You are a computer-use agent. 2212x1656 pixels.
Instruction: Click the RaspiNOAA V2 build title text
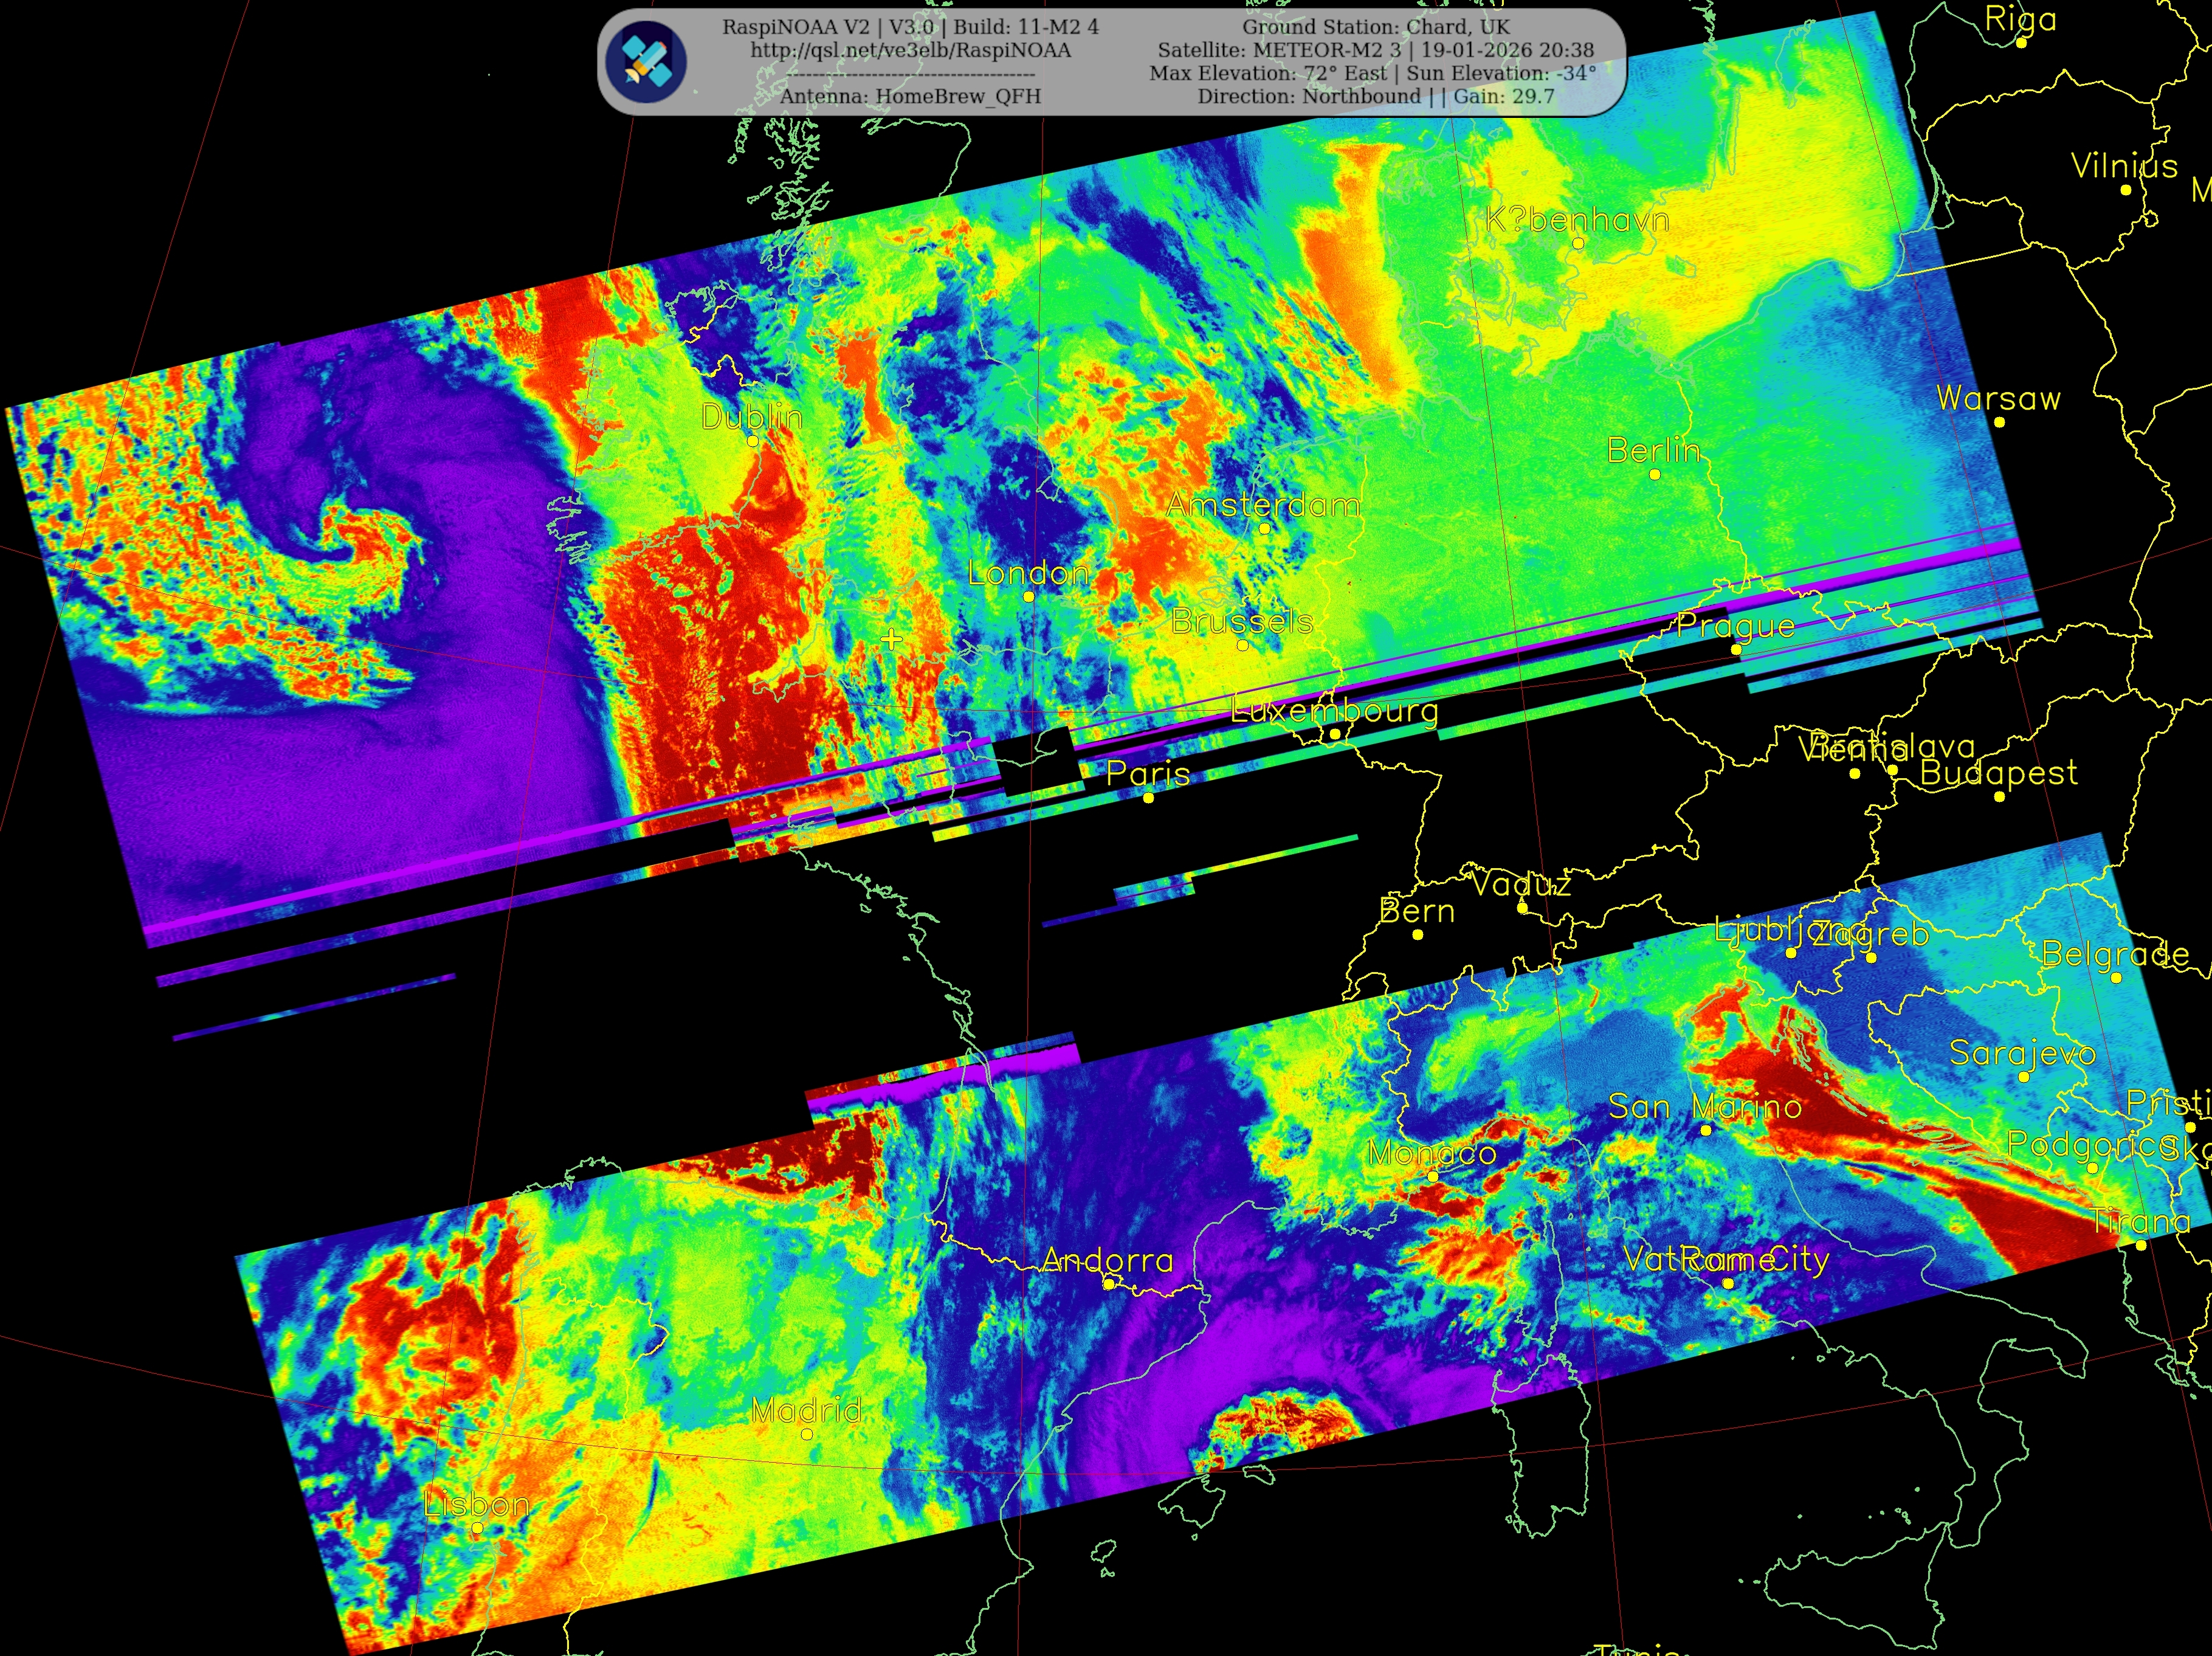pos(910,27)
